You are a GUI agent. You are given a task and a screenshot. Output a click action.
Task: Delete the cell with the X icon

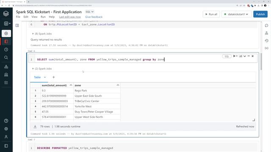pos(252,56)
